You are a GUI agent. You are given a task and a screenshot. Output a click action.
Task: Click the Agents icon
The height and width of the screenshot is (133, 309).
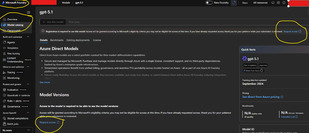(x=4, y=42)
